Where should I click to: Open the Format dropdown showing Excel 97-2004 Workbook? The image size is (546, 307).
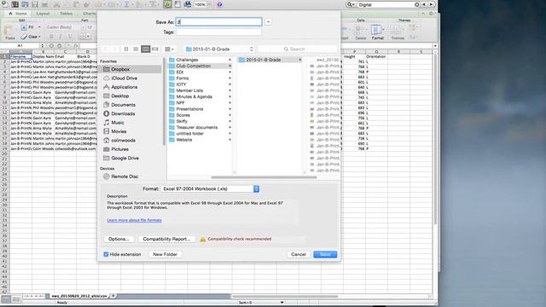click(210, 188)
